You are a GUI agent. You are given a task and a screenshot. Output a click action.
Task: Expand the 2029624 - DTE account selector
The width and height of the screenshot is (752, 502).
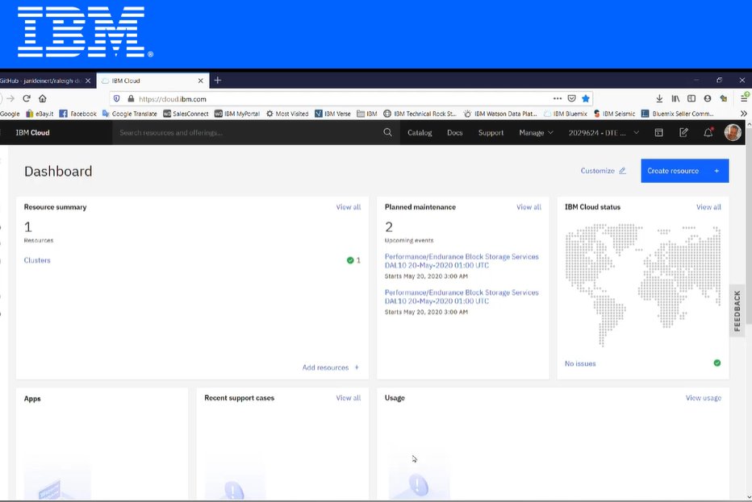tap(602, 132)
